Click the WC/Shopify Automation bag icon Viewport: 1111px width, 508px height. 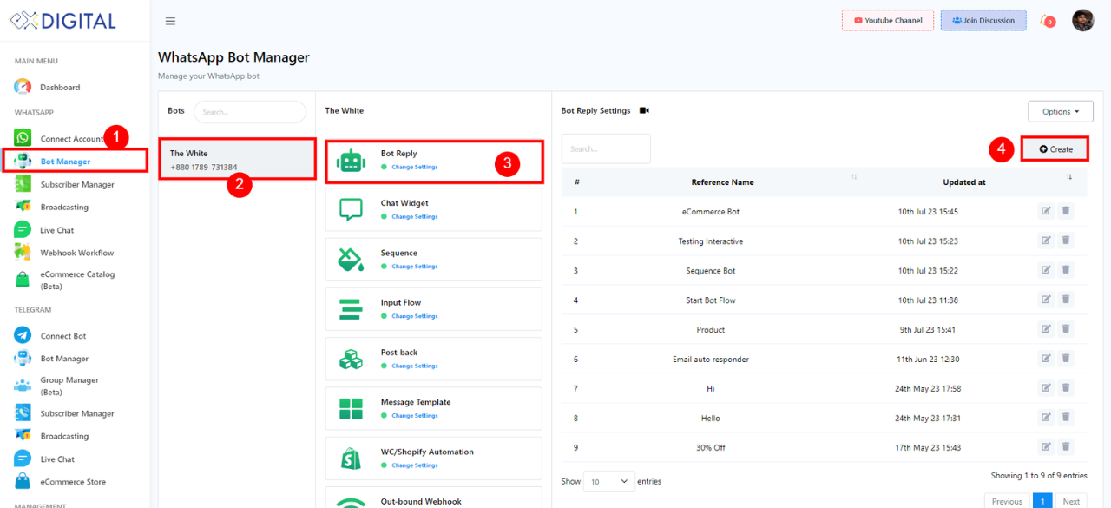351,458
